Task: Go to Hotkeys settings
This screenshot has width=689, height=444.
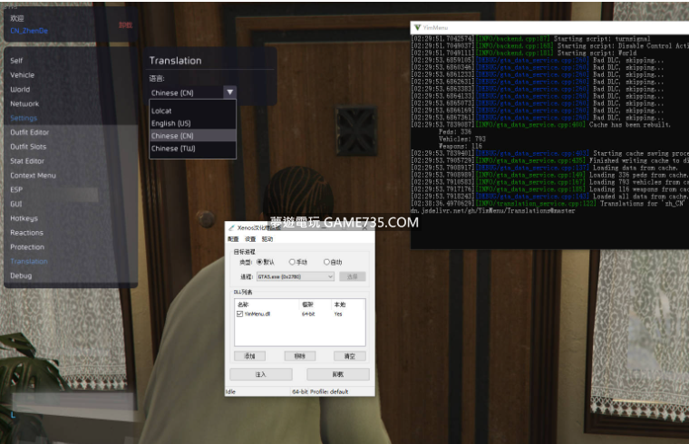Action: [24, 218]
